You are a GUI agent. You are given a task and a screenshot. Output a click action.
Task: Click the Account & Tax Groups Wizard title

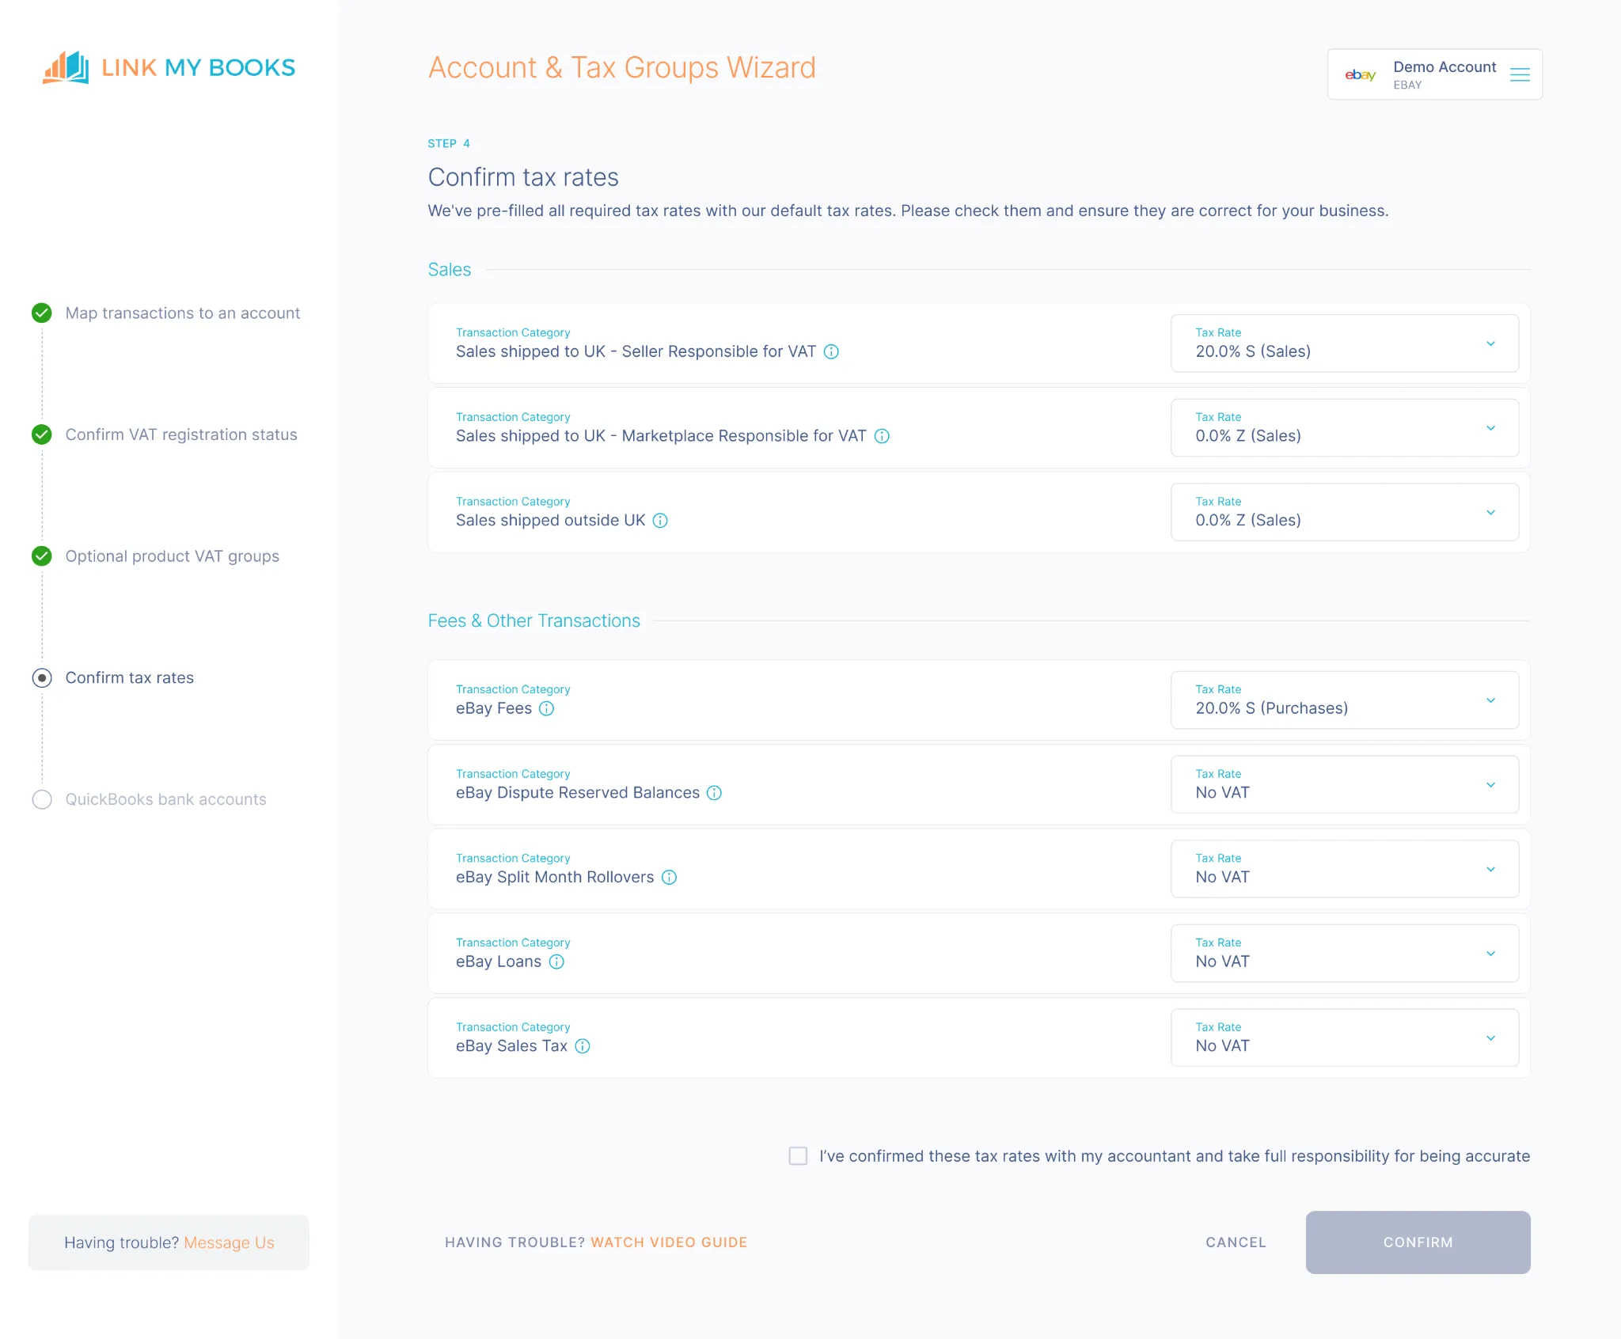coord(622,67)
